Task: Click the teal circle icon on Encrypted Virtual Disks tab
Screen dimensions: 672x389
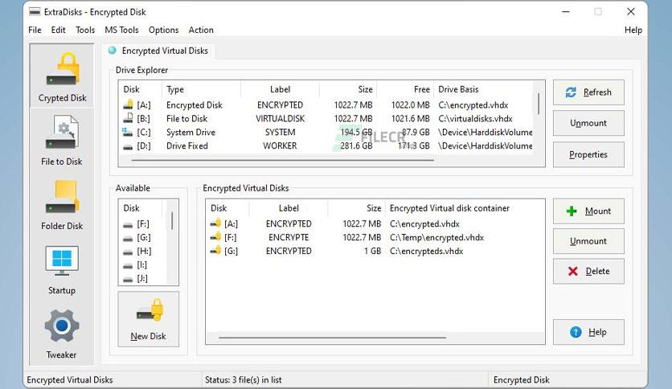Action: (x=113, y=50)
